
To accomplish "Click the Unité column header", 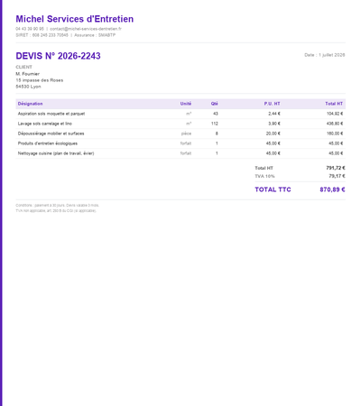I will (x=186, y=104).
